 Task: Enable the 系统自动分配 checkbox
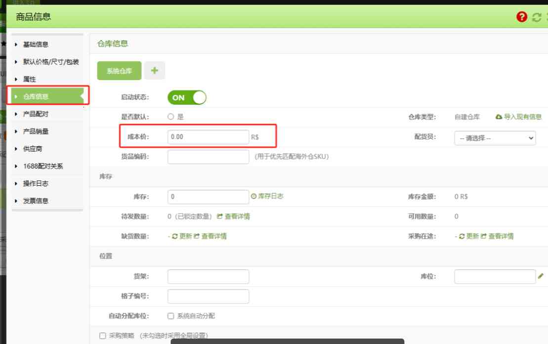click(x=170, y=316)
